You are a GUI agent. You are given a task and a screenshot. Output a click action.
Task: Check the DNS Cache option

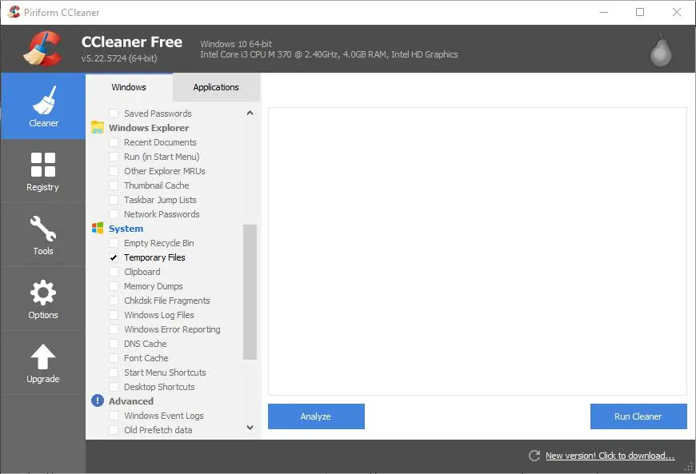pos(114,344)
